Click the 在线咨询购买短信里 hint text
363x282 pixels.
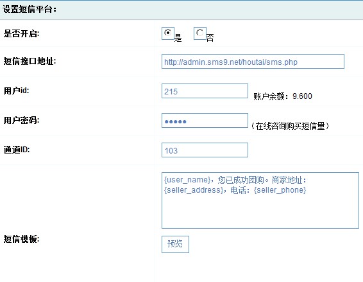pyautogui.click(x=290, y=126)
